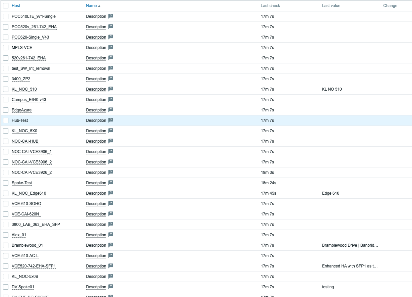Image resolution: width=412 pixels, height=297 pixels.
Task: Show the description icon for MPLS-VCE
Action: pyautogui.click(x=111, y=47)
